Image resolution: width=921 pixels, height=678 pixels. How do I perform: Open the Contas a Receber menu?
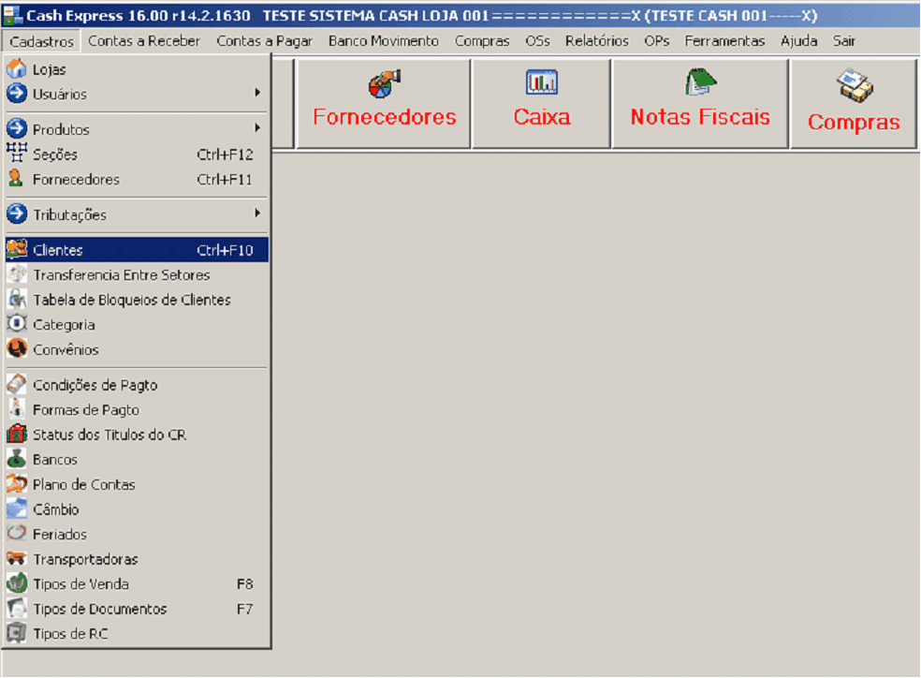(x=144, y=41)
